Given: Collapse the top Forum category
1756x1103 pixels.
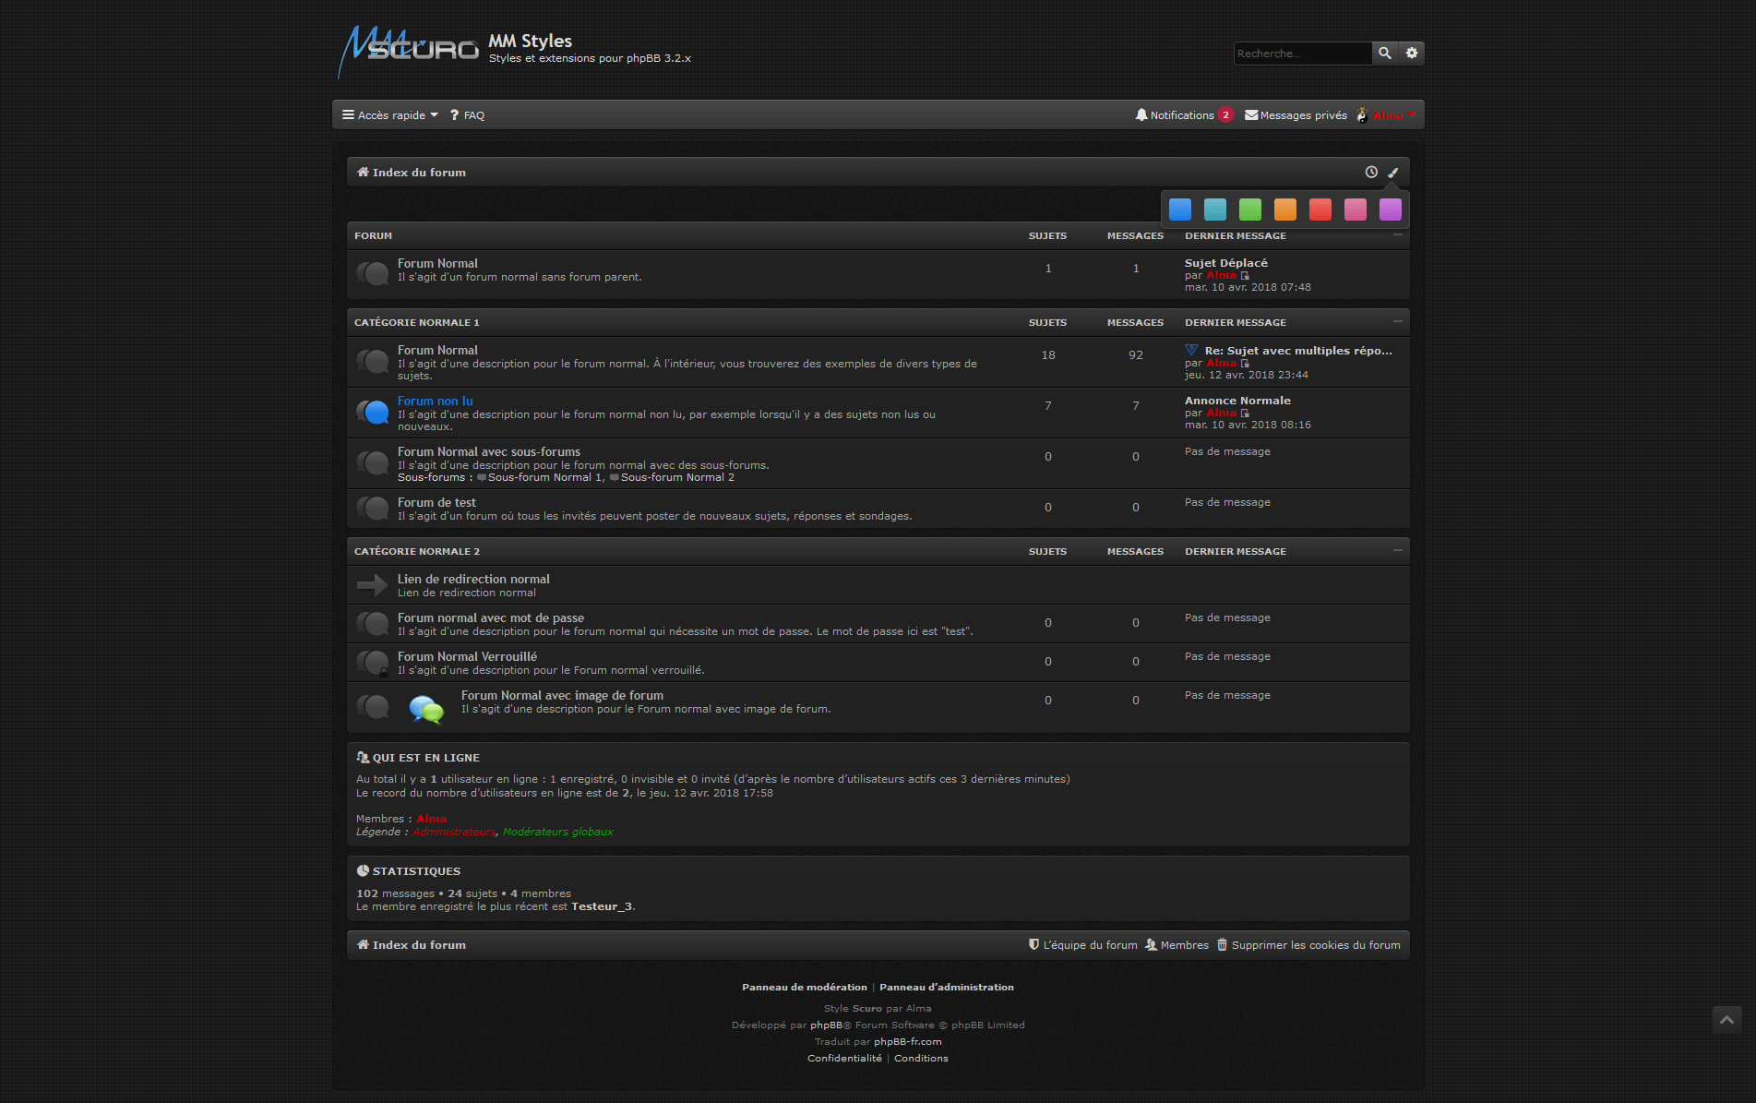Looking at the screenshot, I should pos(1397,235).
